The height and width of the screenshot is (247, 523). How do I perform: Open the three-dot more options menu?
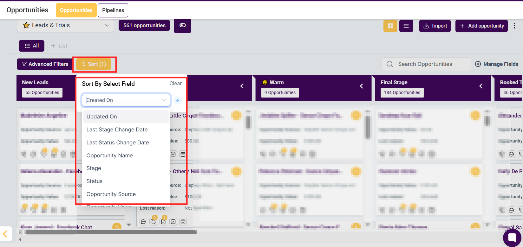[x=514, y=26]
